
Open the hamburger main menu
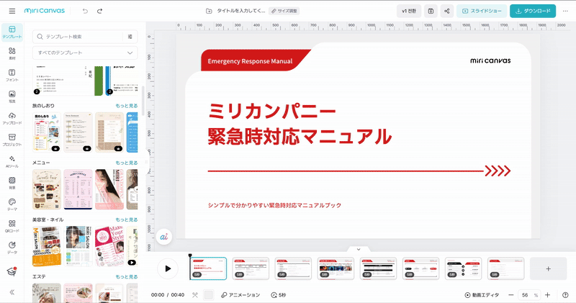12,11
